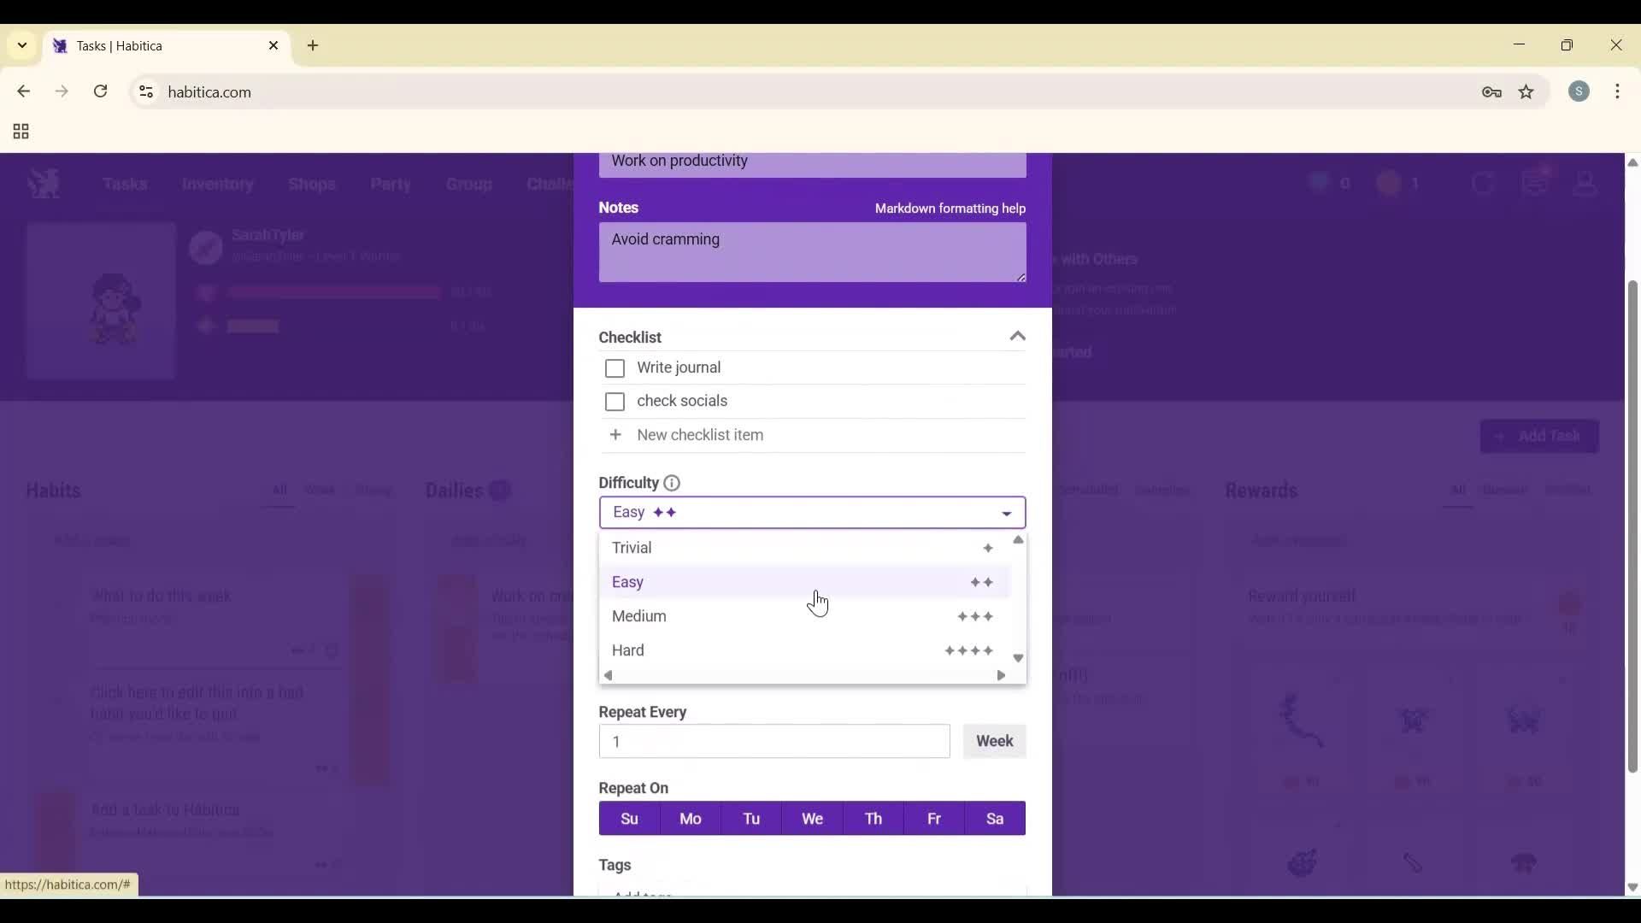Screen dimensions: 1641x923
Task: Open a new browser tab
Action: [x=313, y=46]
